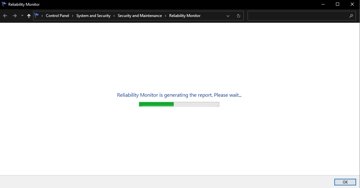Click the forward navigation arrow
Screen dimensions: 360x188
pyautogui.click(x=14, y=15)
